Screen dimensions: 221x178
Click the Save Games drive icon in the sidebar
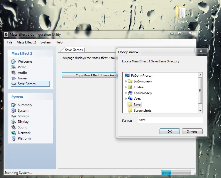[x=13, y=84]
